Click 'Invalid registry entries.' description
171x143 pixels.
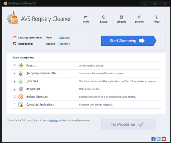point(92,66)
